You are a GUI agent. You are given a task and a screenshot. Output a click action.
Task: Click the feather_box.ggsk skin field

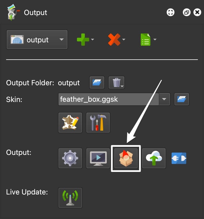coord(109,99)
